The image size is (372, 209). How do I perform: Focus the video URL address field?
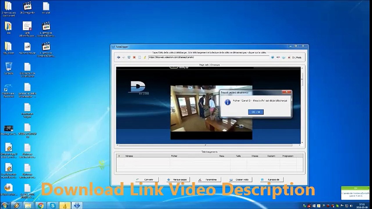(209, 57)
